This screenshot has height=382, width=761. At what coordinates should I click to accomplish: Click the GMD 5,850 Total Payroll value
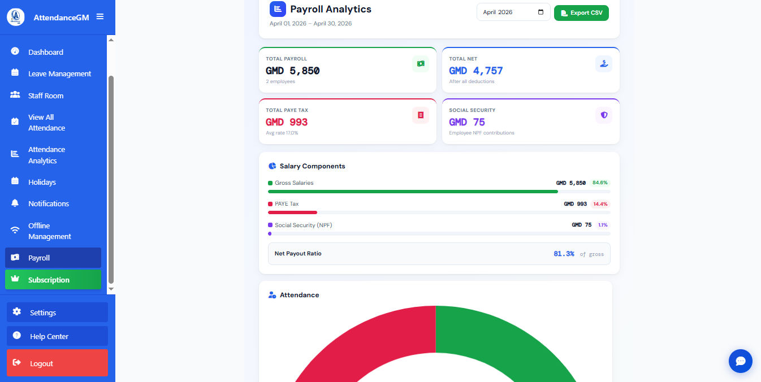pos(293,71)
